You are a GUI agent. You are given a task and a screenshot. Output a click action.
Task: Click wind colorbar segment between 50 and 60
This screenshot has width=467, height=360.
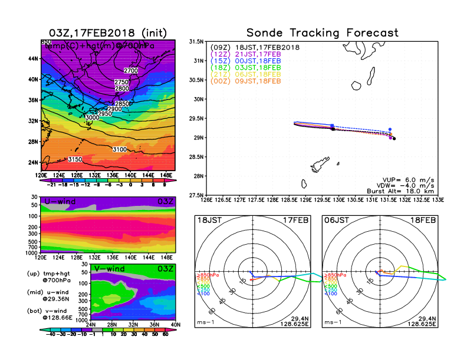[160, 329]
